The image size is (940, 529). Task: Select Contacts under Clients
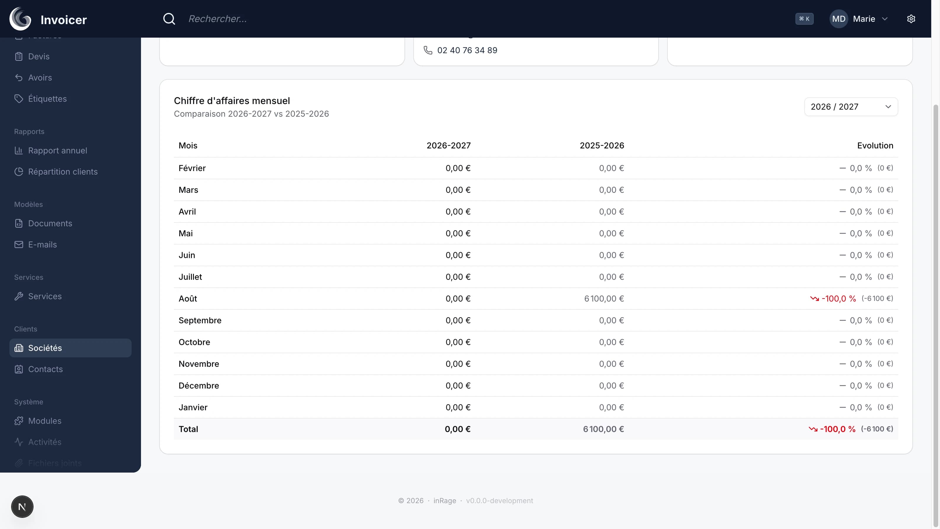pos(45,369)
